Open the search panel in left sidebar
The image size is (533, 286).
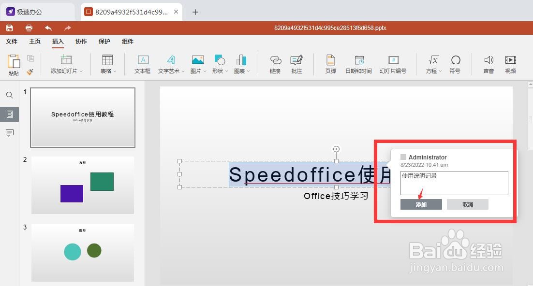[10, 95]
